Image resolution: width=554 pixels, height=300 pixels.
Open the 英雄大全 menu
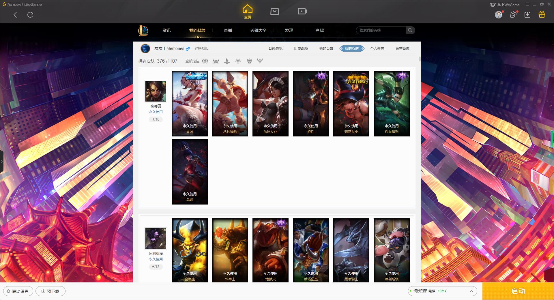point(259,30)
